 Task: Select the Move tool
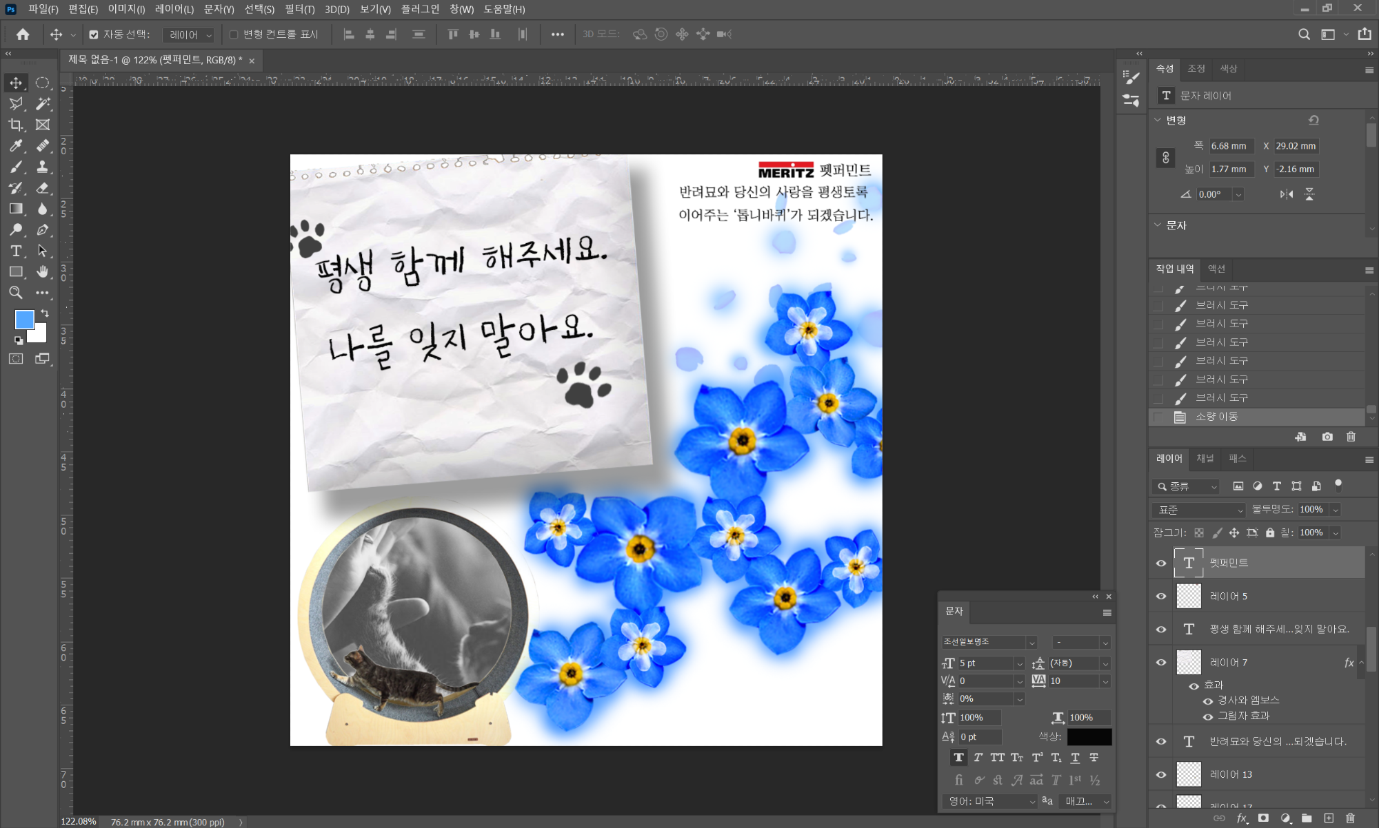[x=16, y=83]
